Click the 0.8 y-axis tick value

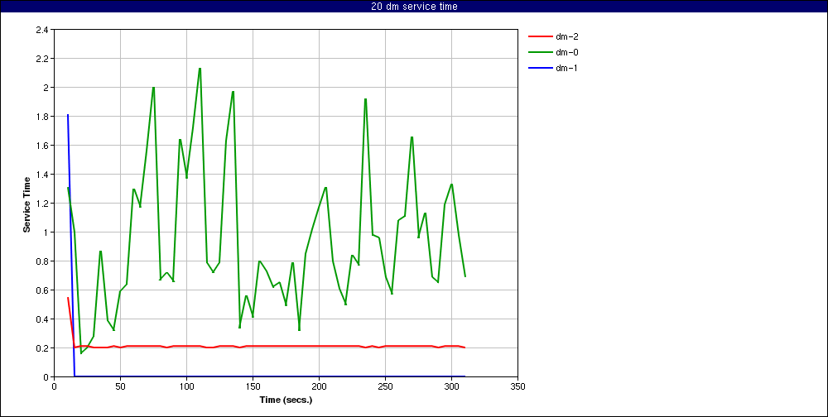pyautogui.click(x=42, y=261)
